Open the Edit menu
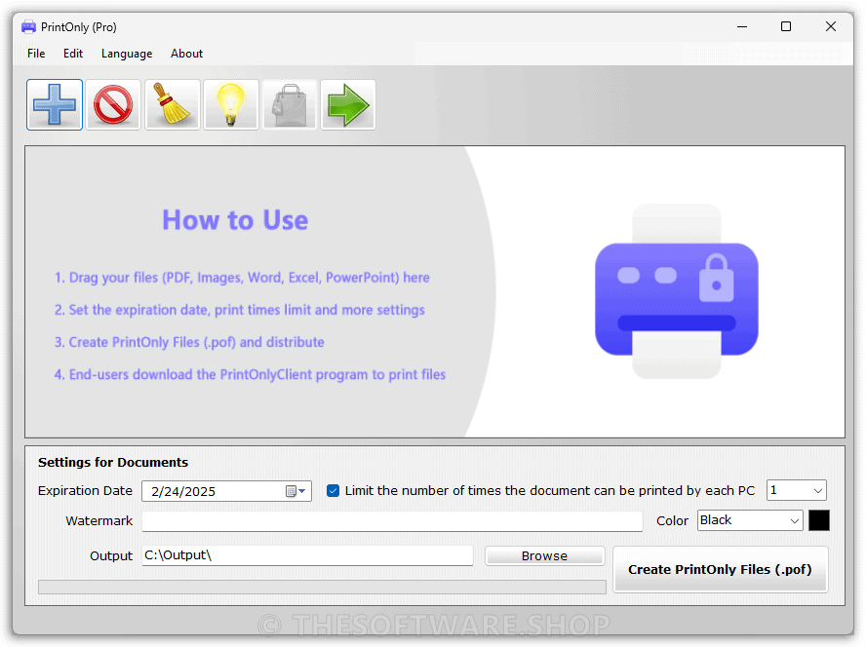The width and height of the screenshot is (866, 647). [73, 54]
